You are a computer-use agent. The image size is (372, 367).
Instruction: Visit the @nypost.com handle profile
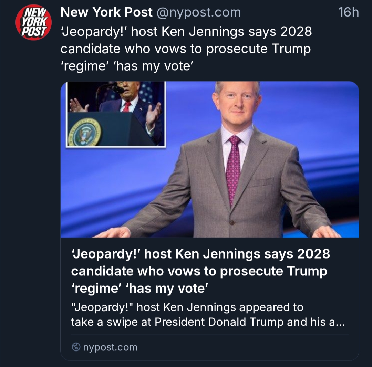199,13
